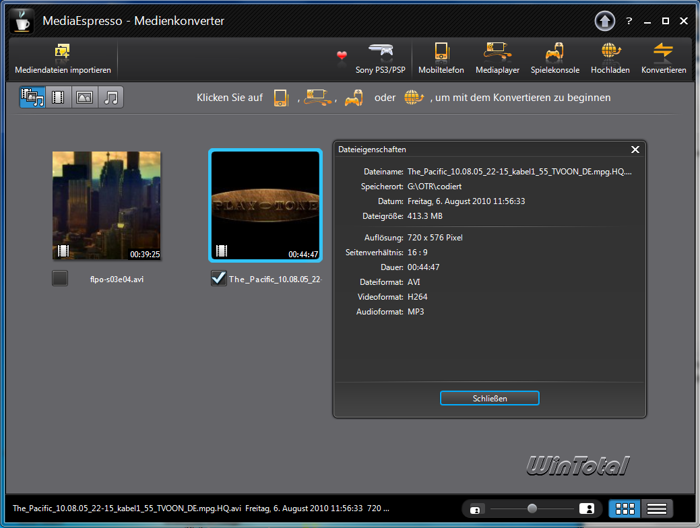
Task: Filter to video files only
Action: point(59,98)
